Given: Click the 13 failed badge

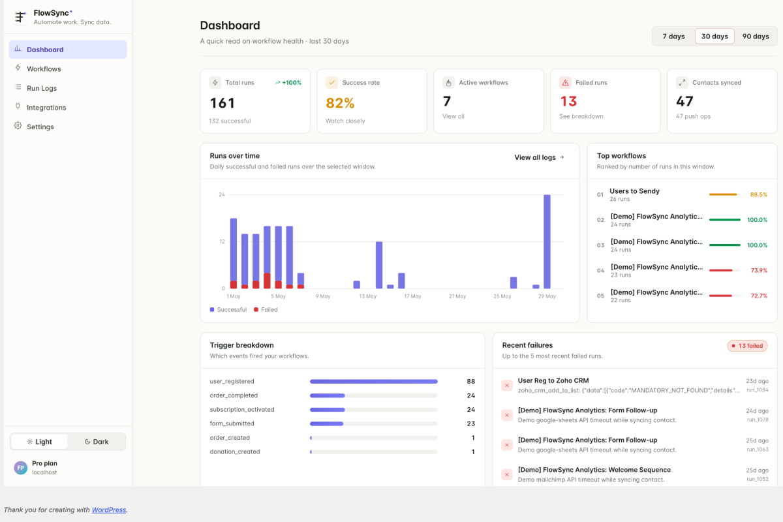Looking at the screenshot, I should click(747, 346).
